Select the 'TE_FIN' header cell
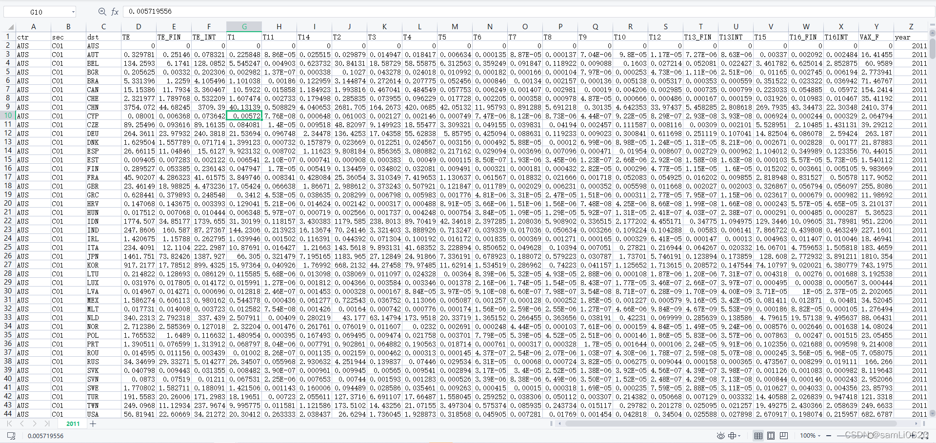The width and height of the screenshot is (936, 443). (x=174, y=37)
